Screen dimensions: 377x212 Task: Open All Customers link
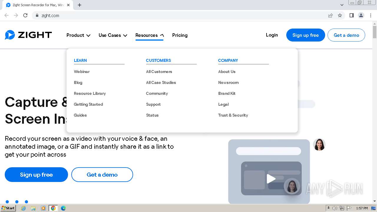(159, 72)
